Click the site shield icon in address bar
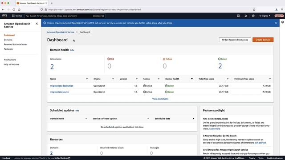This screenshot has width=285, height=160. (41, 9)
